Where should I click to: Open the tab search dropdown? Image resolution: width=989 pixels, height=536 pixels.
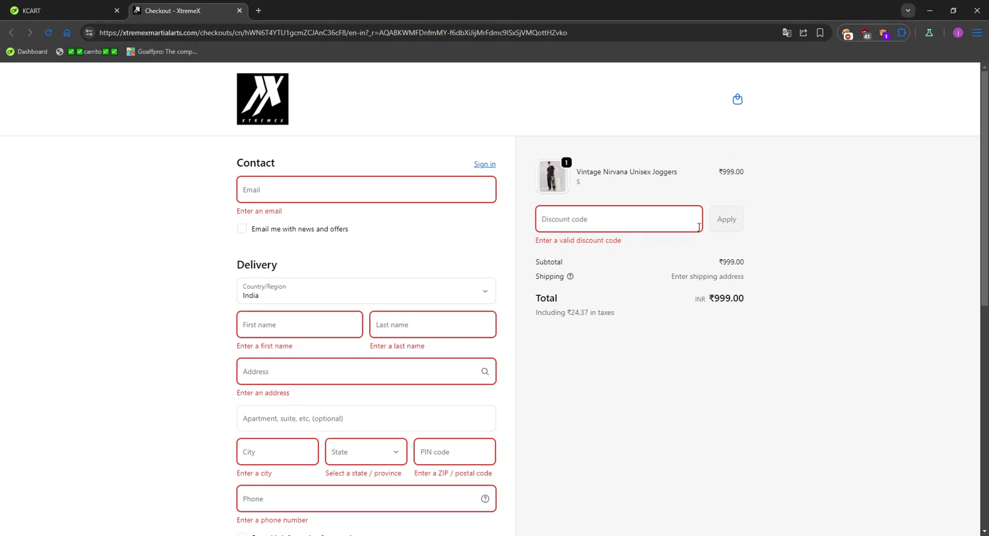[908, 11]
